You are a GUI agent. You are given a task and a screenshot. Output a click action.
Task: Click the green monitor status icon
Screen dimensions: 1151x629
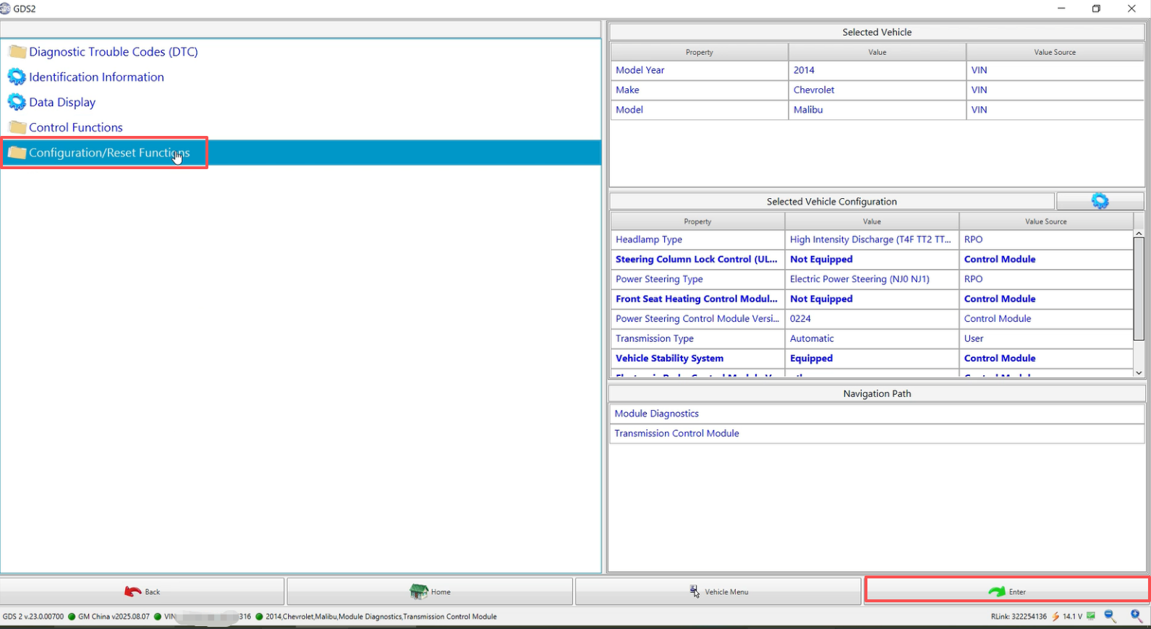coord(1091,617)
